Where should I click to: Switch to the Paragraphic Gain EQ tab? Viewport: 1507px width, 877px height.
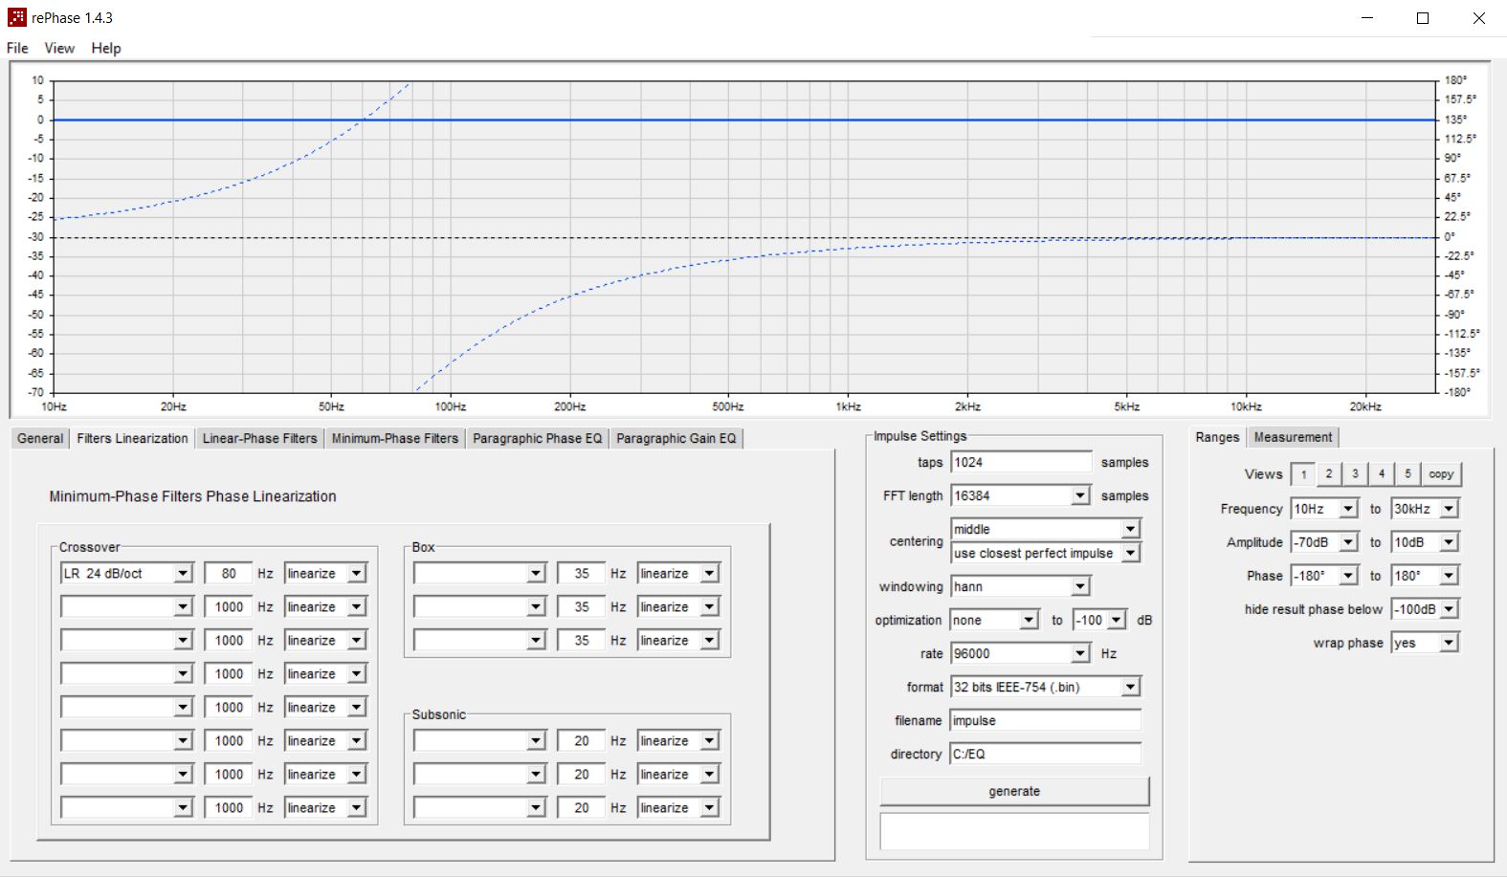click(676, 438)
